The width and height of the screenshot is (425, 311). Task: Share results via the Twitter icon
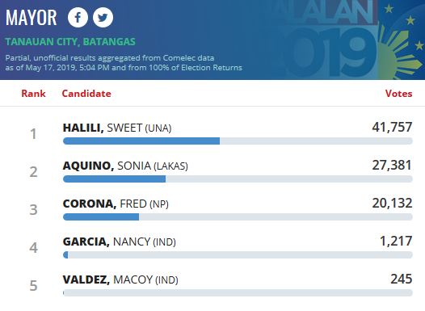point(103,17)
